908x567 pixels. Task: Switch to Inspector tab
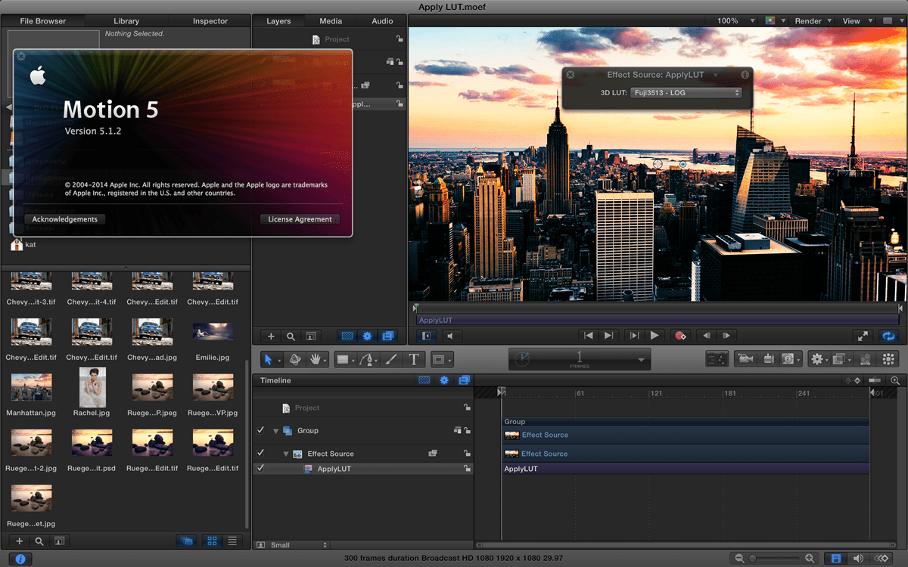210,21
